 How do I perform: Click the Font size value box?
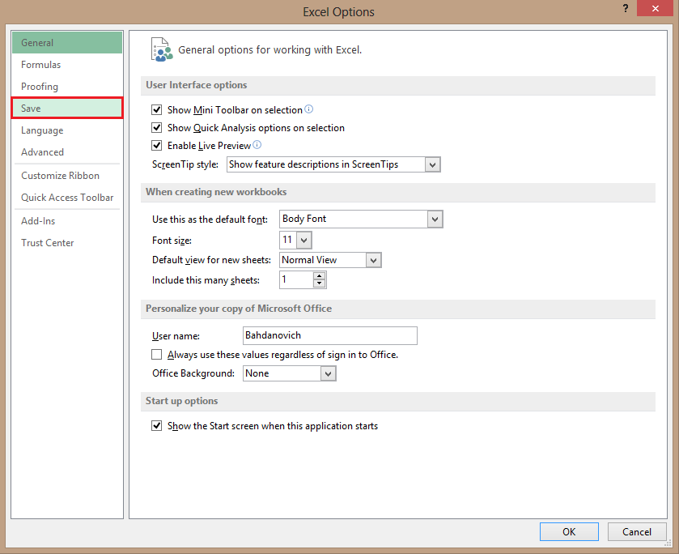coord(288,240)
